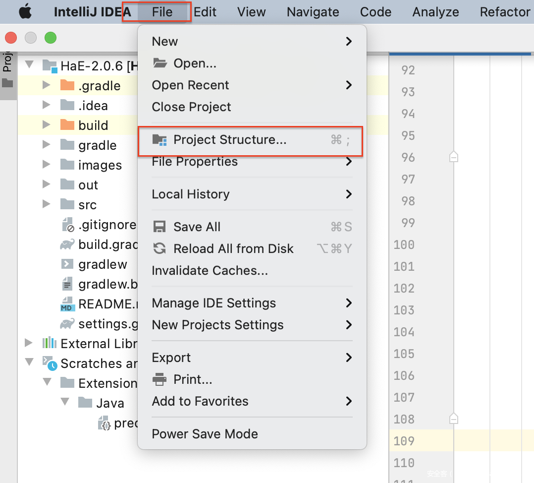534x483 pixels.
Task: Select the scratch file icon under Java
Action: (104, 423)
